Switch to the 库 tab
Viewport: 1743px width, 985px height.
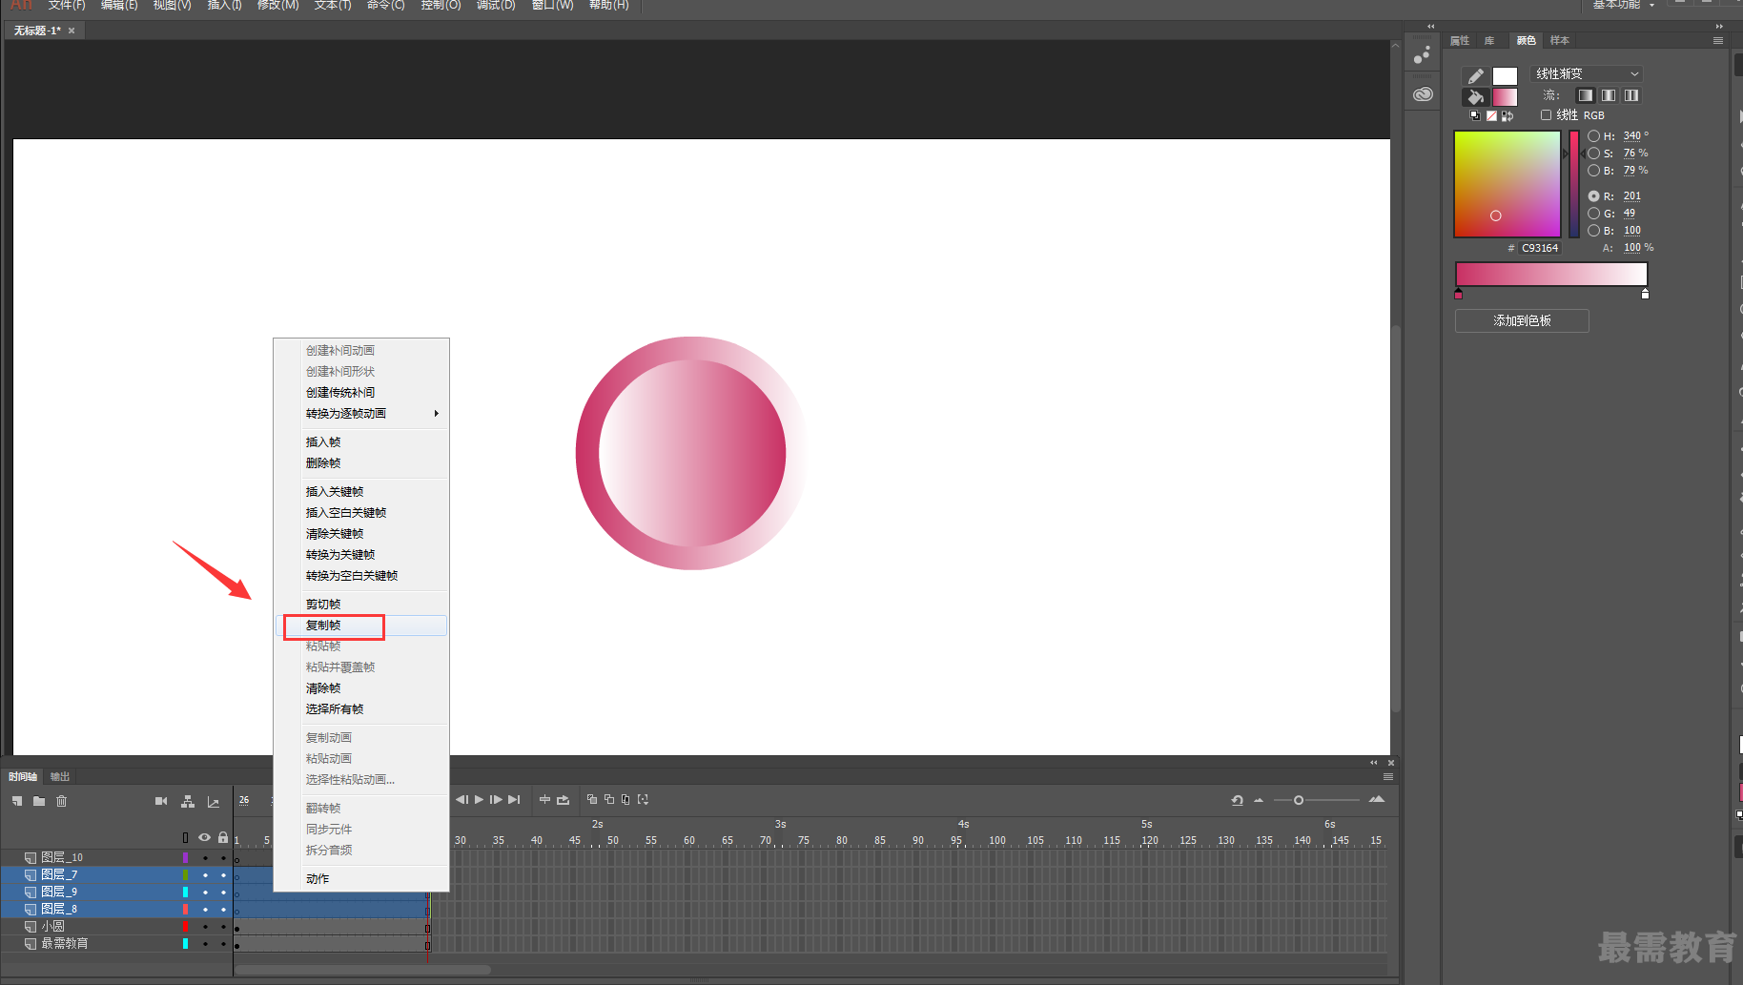tap(1489, 40)
